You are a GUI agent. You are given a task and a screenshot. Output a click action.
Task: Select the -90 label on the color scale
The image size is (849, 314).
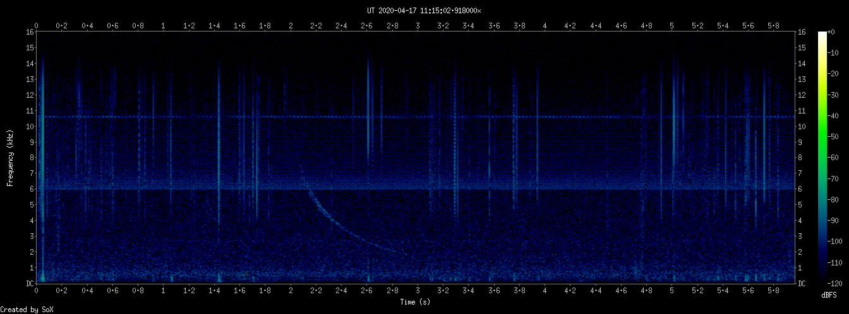point(833,221)
